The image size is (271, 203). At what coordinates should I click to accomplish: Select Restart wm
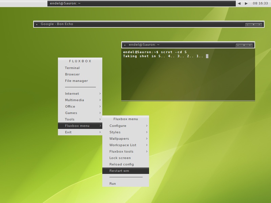[x=126, y=171]
